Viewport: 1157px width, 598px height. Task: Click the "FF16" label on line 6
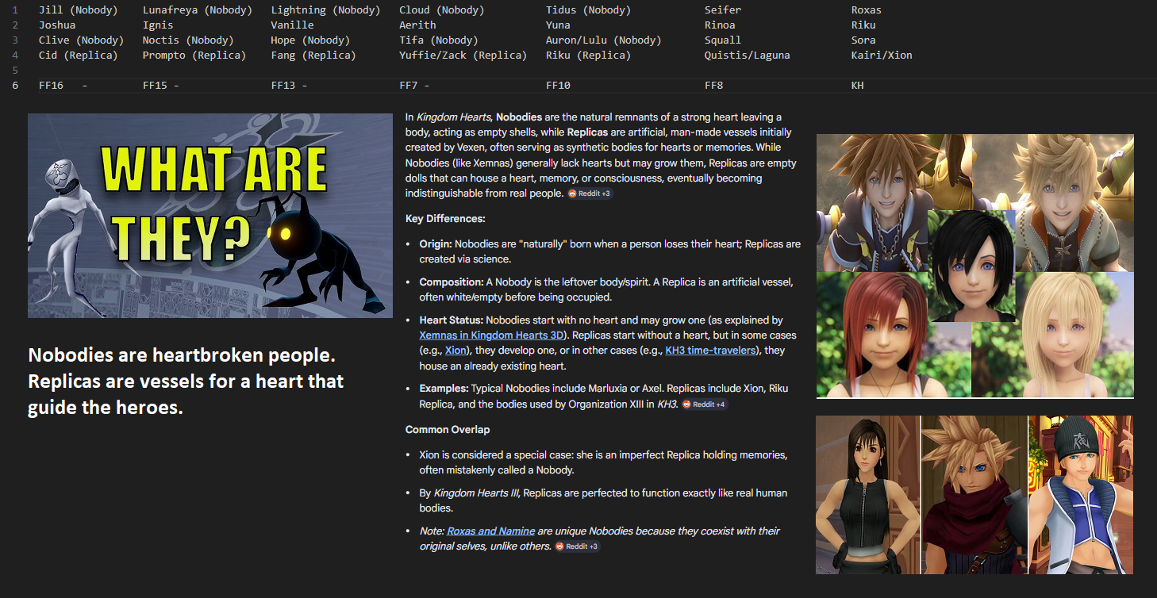click(x=51, y=86)
